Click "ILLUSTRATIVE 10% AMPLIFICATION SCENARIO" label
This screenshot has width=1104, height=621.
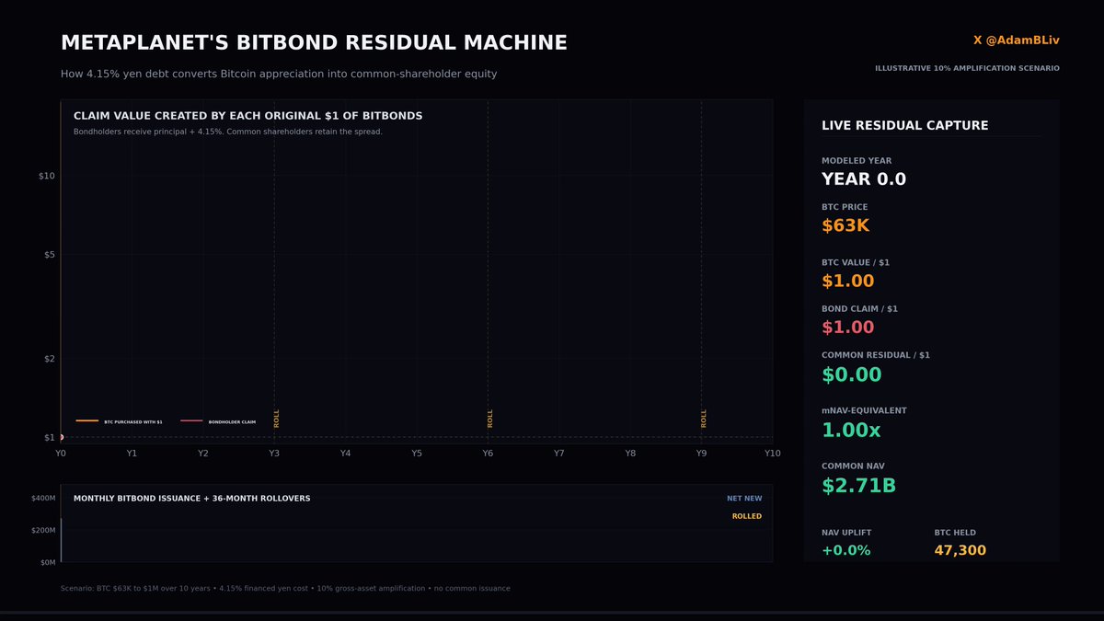pos(967,68)
